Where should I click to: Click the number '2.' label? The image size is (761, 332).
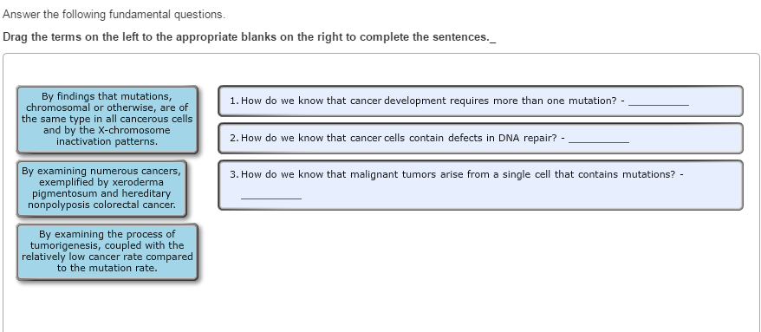point(234,138)
